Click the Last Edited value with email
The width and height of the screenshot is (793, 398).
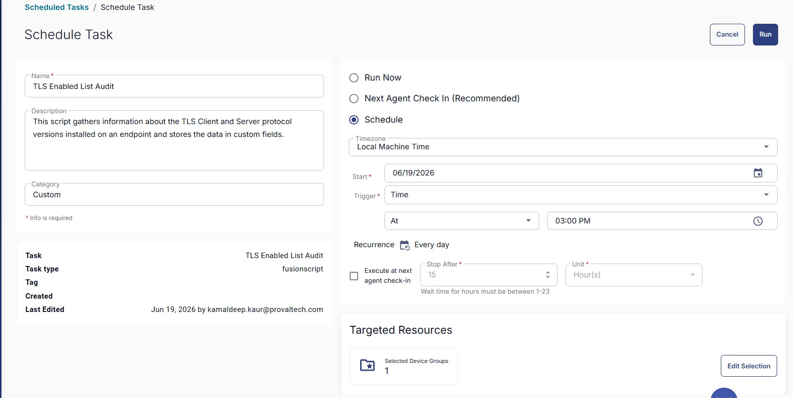click(237, 310)
